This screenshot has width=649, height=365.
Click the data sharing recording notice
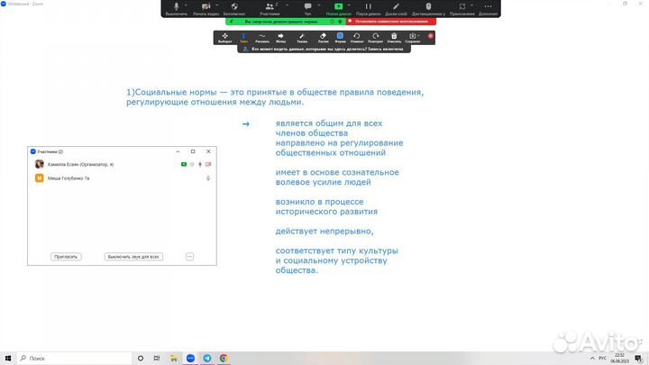click(x=324, y=49)
